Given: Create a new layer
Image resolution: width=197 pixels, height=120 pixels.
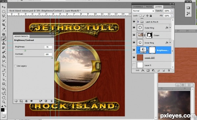Looking at the screenshot, I should point(164,70).
